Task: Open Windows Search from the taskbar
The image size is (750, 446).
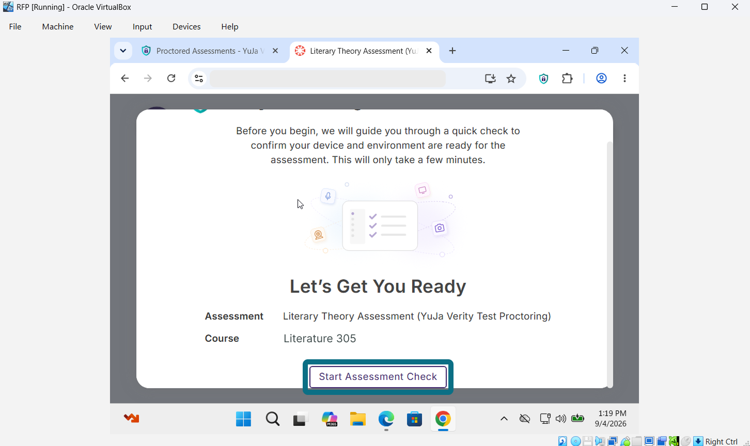Action: (x=273, y=419)
